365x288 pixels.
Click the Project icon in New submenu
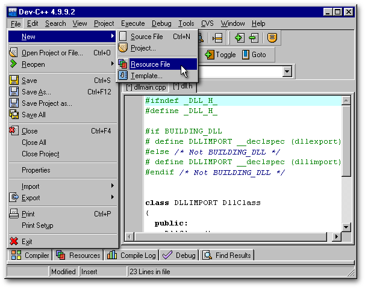coord(123,48)
